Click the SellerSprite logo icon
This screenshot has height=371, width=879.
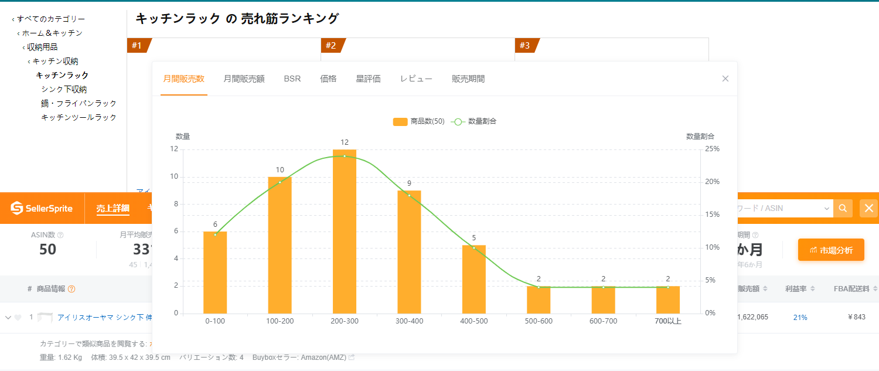tap(16, 208)
